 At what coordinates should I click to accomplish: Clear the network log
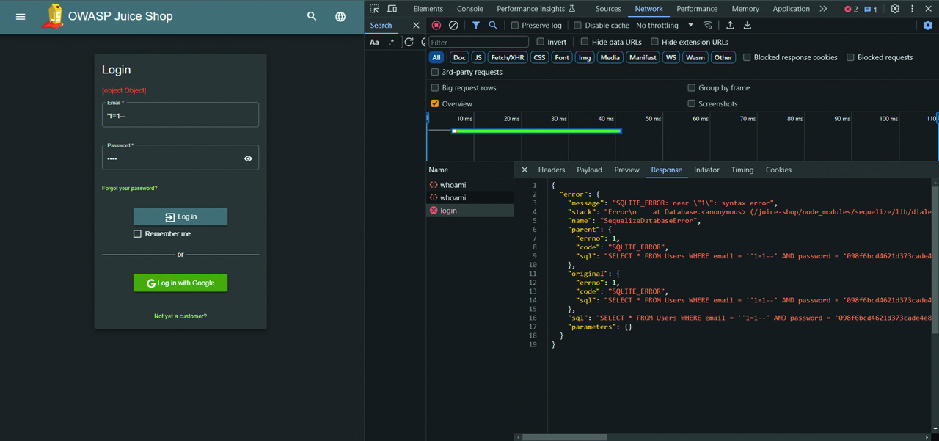coord(453,25)
